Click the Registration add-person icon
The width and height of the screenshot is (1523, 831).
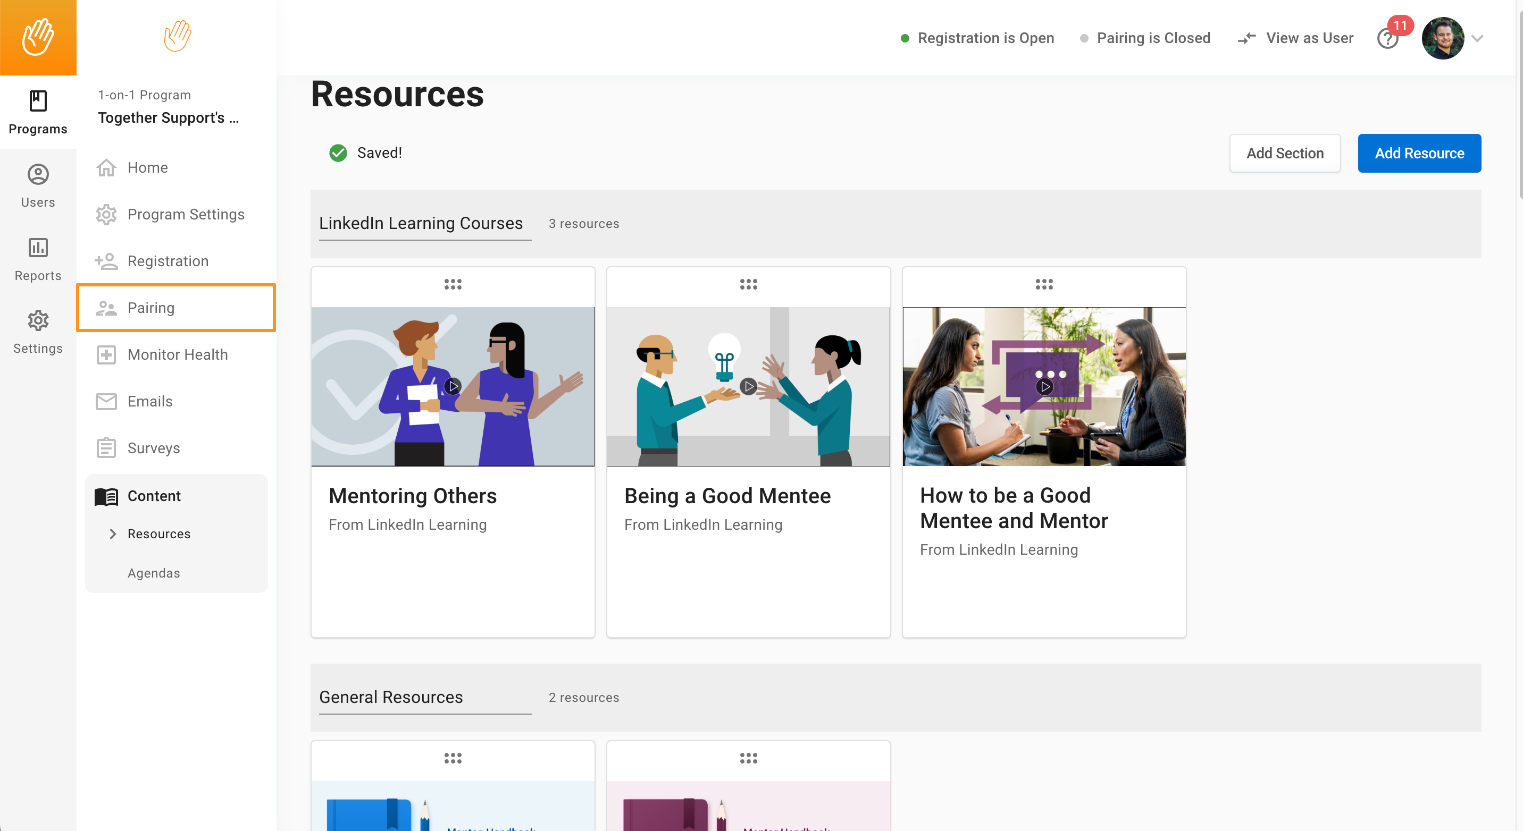coord(106,261)
